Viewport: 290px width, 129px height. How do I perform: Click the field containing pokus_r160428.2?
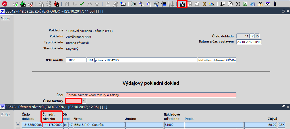[x=146, y=60]
